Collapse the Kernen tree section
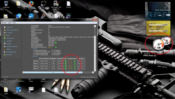 [32, 56]
